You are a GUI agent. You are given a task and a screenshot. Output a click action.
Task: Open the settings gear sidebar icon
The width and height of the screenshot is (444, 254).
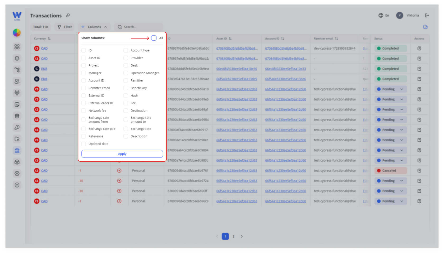tap(17, 174)
